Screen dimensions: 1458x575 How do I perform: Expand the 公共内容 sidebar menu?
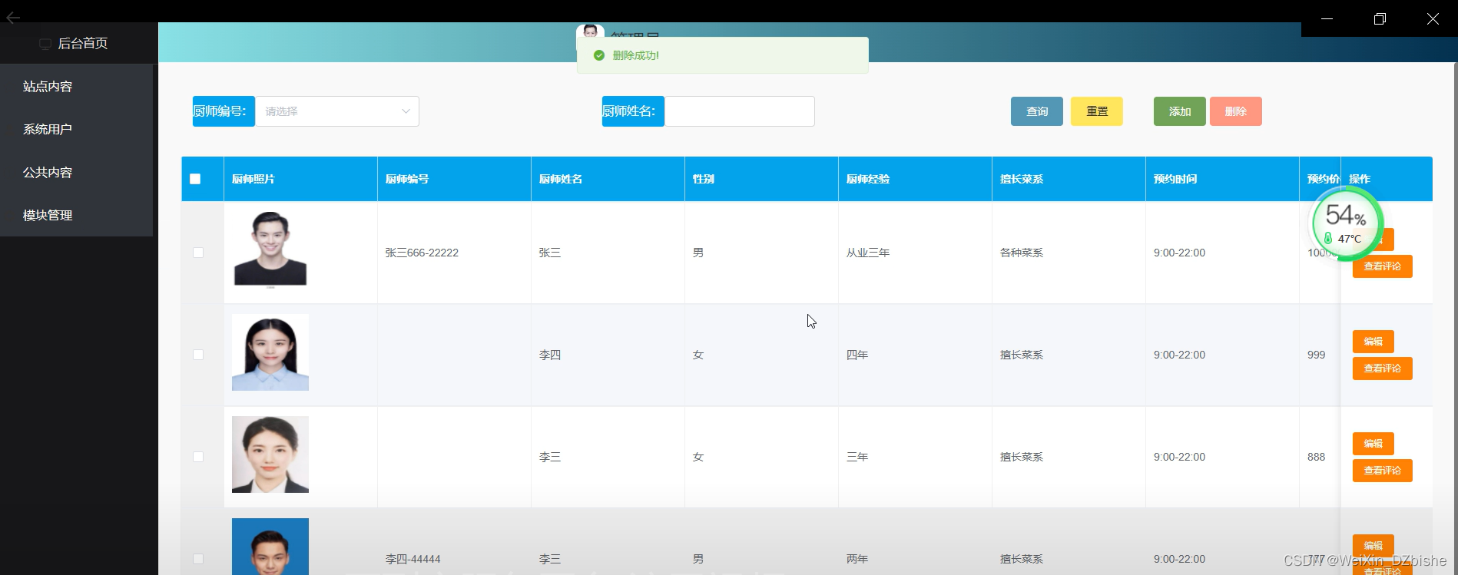click(x=77, y=173)
